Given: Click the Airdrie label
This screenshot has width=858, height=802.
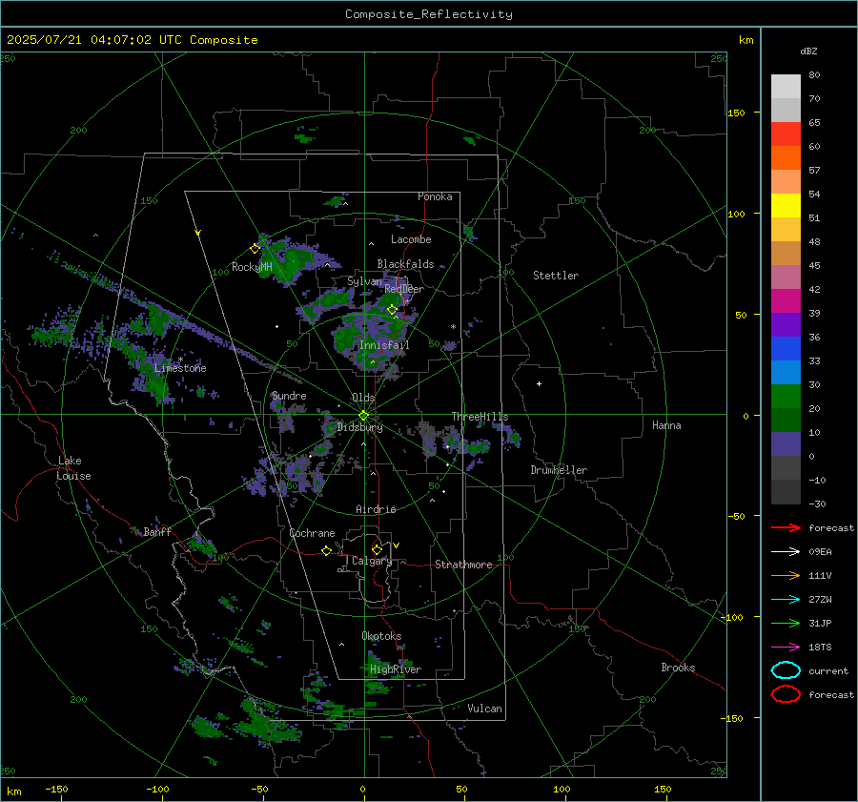Looking at the screenshot, I should (376, 509).
